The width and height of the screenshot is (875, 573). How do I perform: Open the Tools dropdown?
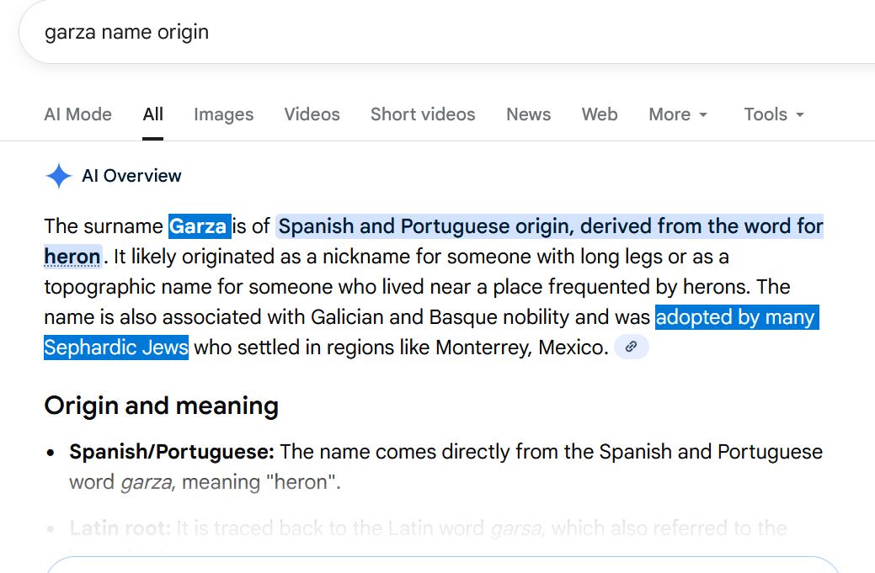pyautogui.click(x=773, y=114)
